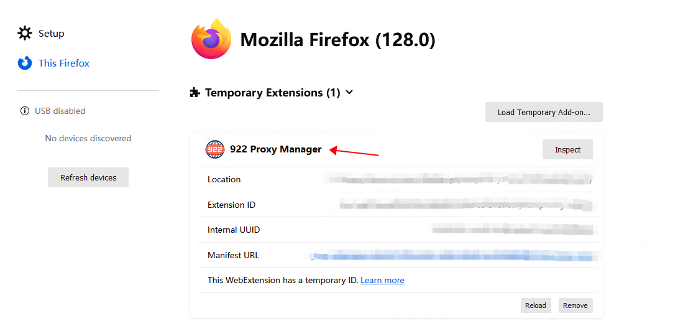Open the blurred Manifest URL link

[x=452, y=255]
